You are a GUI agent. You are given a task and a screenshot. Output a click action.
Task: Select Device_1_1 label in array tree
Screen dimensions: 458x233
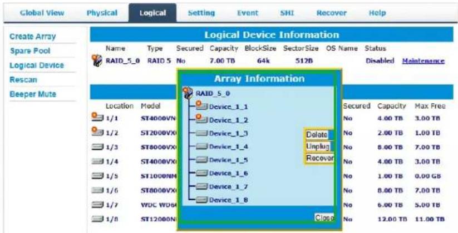coord(228,107)
